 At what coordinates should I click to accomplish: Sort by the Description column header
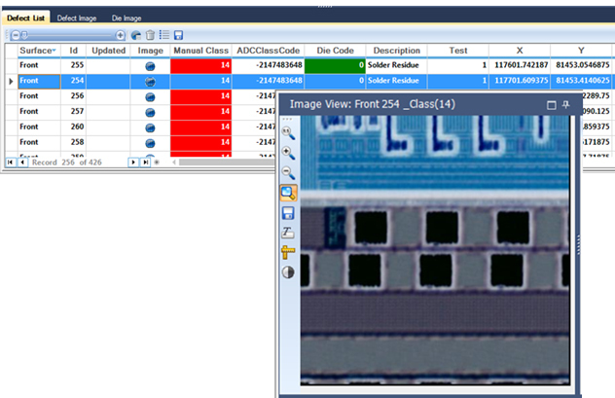click(x=396, y=50)
